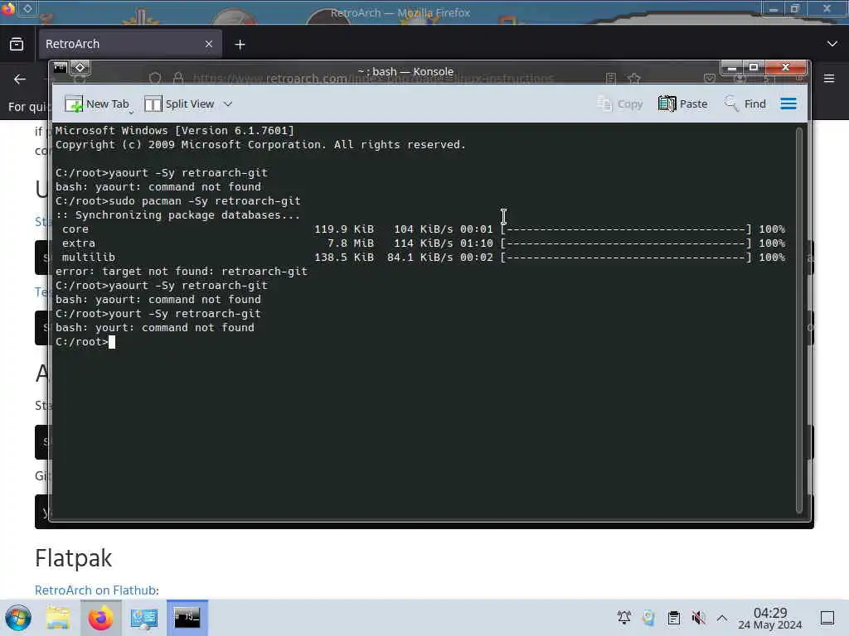Viewport: 849px width, 636px height.
Task: Click ':: Synchronizing package databases...' line
Action: tap(177, 215)
